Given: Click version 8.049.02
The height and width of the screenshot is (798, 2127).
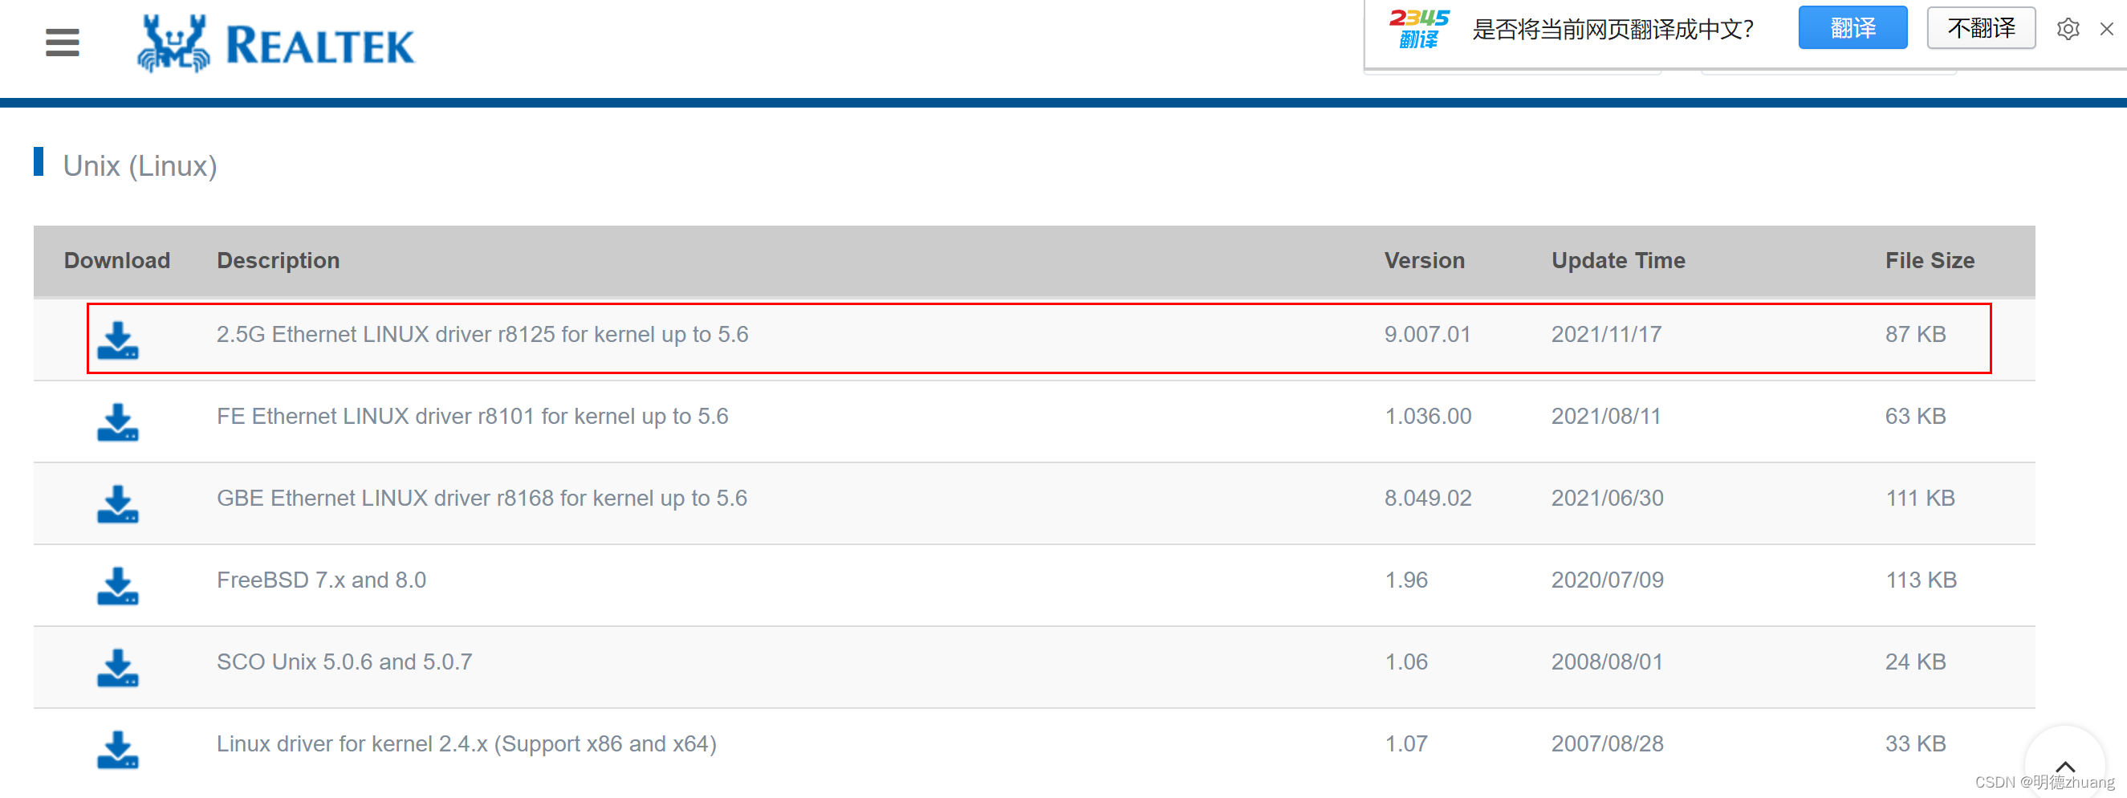Looking at the screenshot, I should [1428, 497].
